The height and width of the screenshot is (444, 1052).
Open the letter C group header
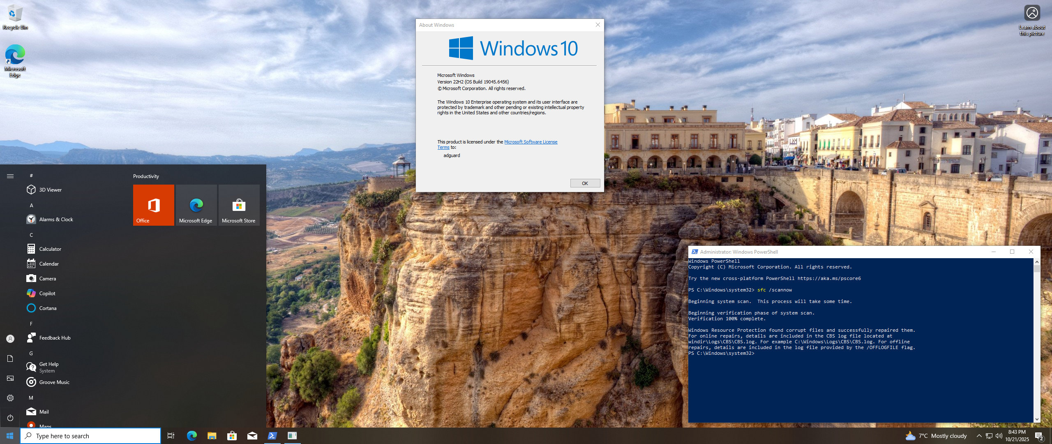pyautogui.click(x=31, y=235)
